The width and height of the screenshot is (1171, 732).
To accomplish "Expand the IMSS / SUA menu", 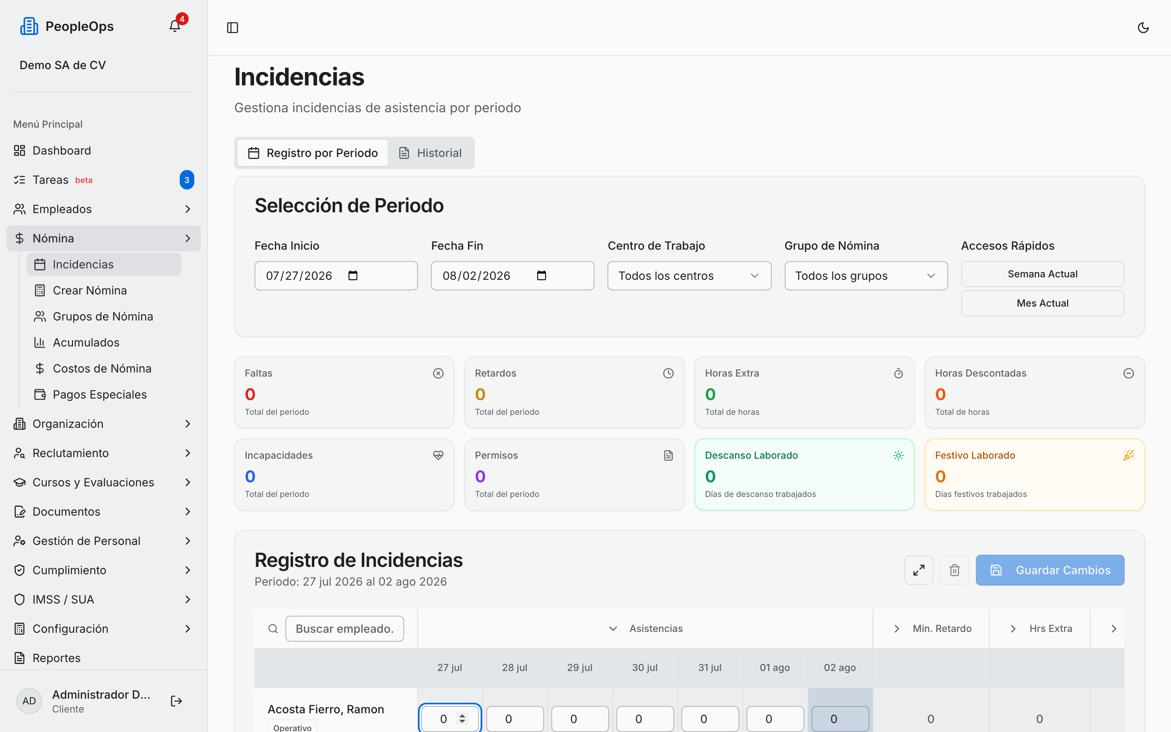I will [x=104, y=599].
